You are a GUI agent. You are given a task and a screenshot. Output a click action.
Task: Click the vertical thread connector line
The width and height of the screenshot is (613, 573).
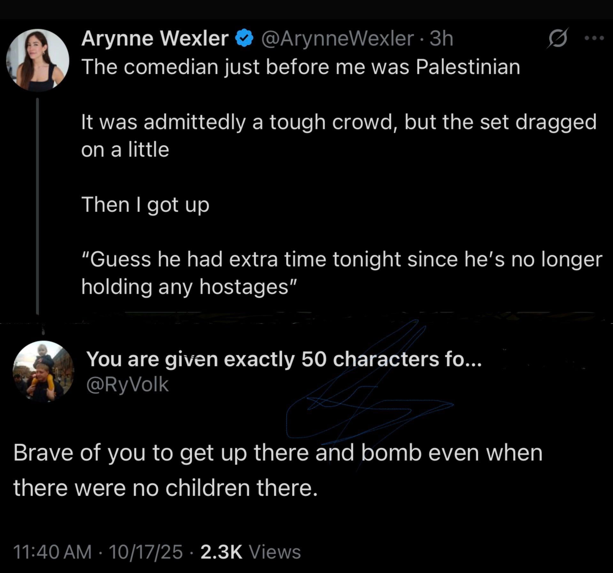(x=38, y=206)
